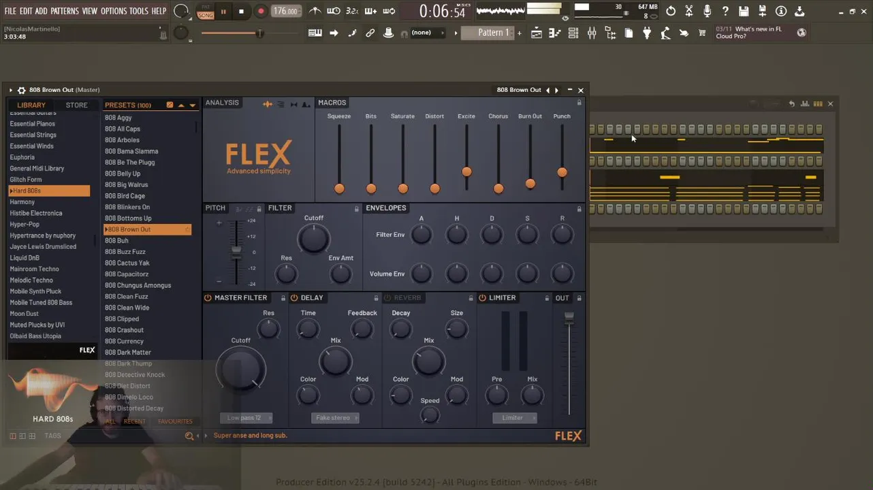Screen dimensions: 873x490
Task: Click the Out volume fader handle
Action: click(569, 317)
